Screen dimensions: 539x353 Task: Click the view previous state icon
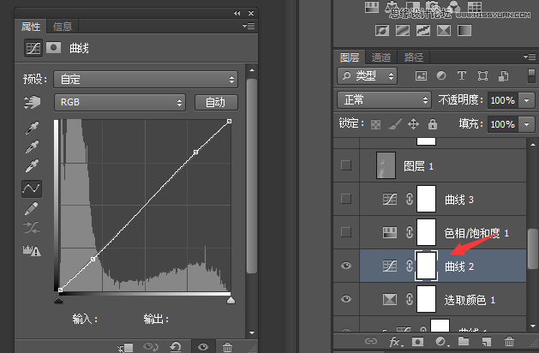150,346
